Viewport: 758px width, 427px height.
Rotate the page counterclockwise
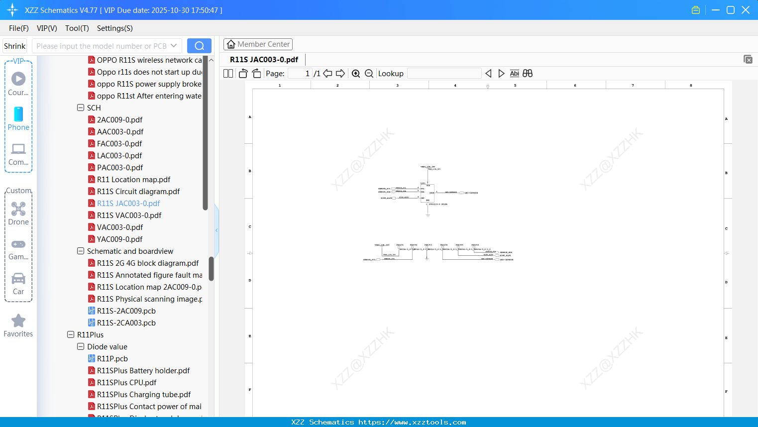click(243, 74)
